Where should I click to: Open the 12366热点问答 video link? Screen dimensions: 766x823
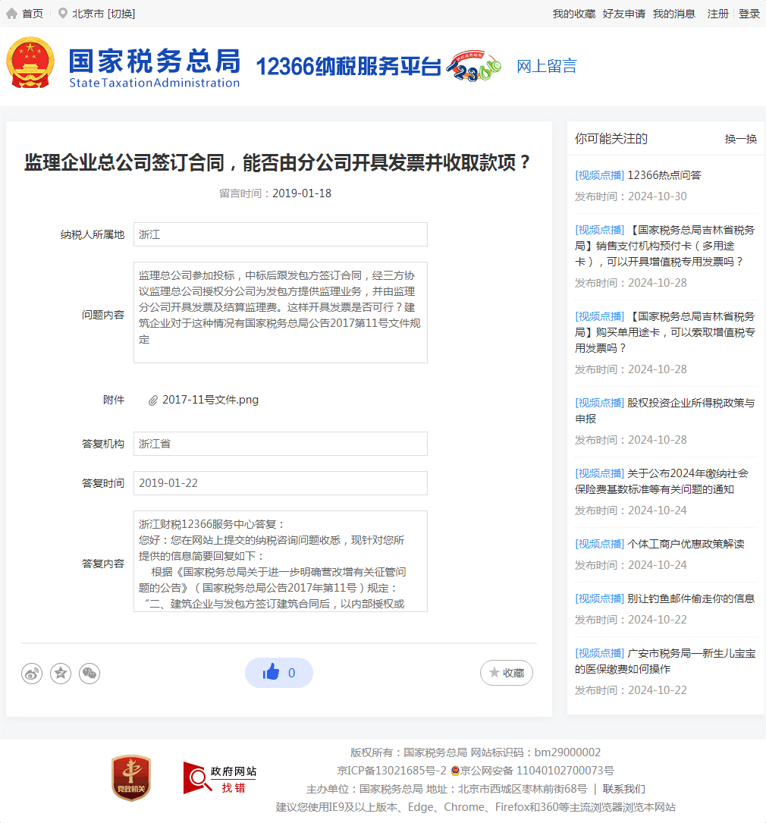tap(664, 175)
